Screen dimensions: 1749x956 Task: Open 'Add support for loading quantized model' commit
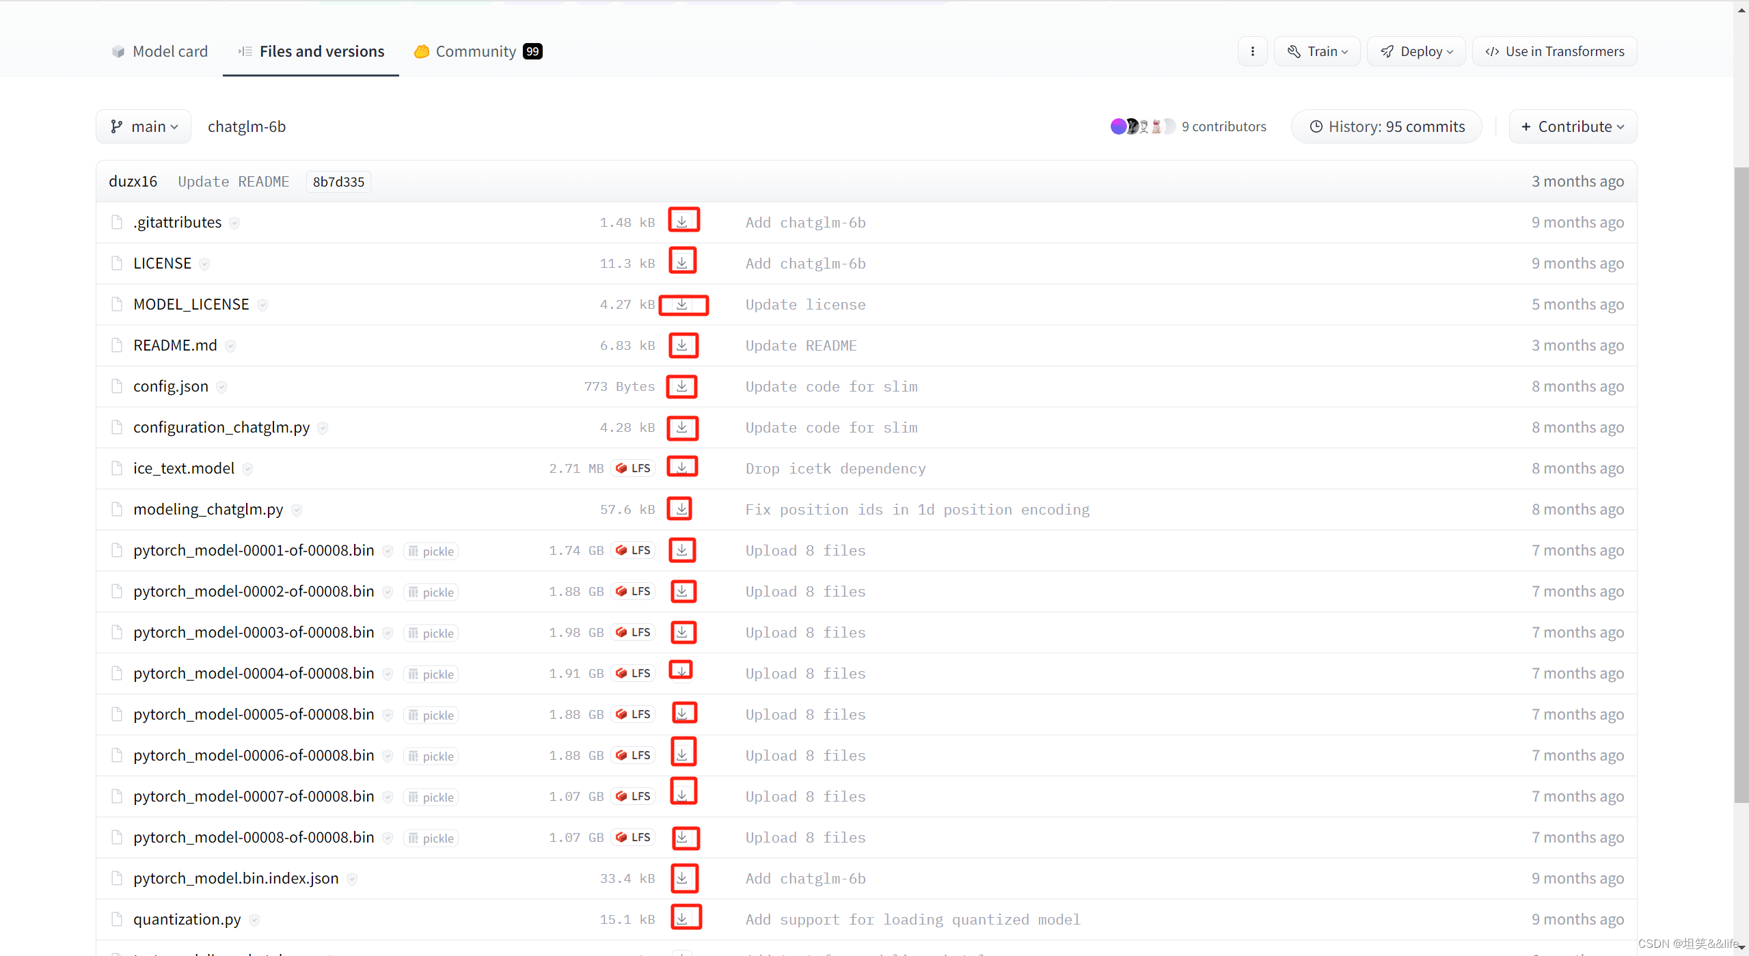coord(912,919)
